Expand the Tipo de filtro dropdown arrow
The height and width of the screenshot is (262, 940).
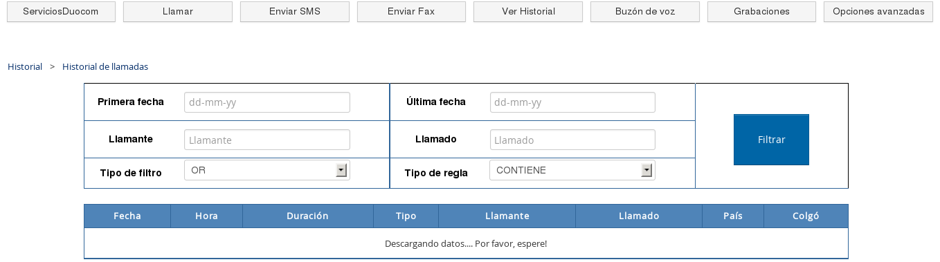[x=341, y=170]
